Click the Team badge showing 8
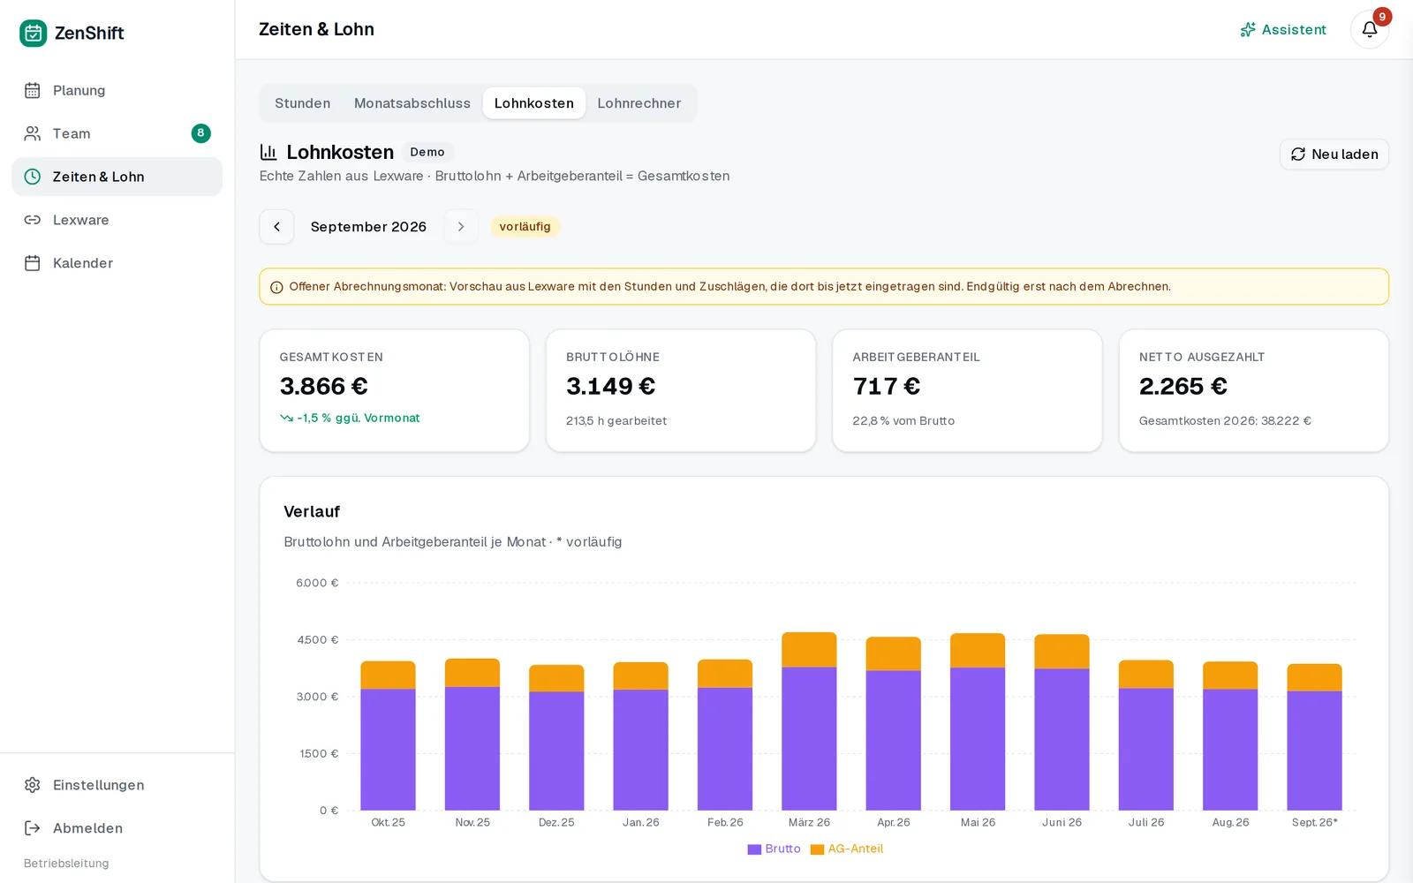This screenshot has width=1413, height=883. click(x=200, y=133)
